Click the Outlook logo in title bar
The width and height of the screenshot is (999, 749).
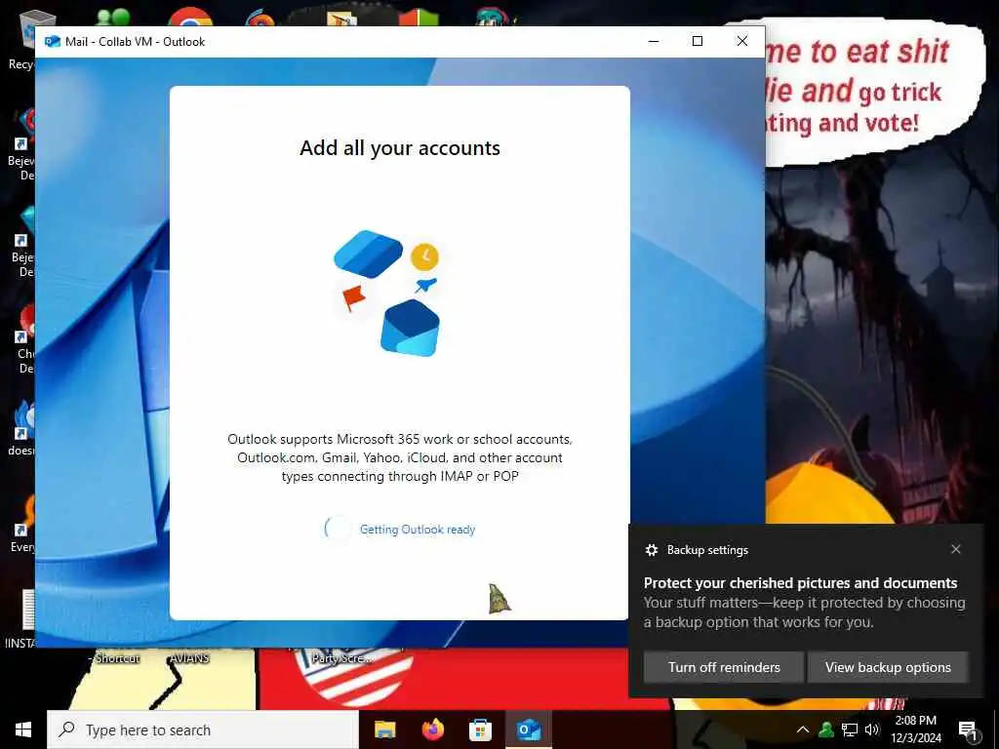53,41
